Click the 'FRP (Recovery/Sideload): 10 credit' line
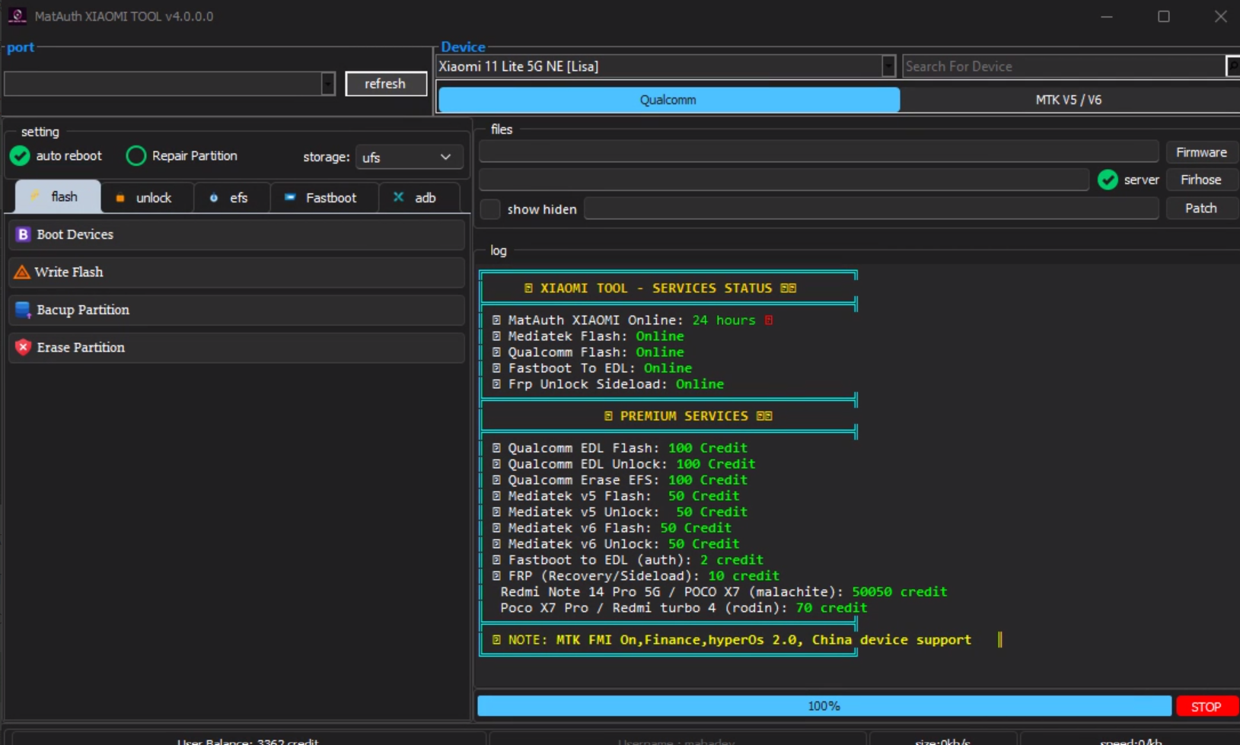Viewport: 1240px width, 745px height. [x=636, y=576]
